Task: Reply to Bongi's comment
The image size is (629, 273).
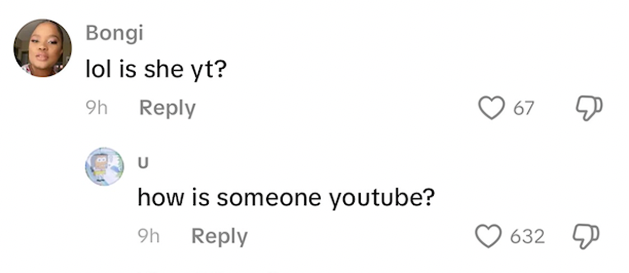Action: point(168,108)
